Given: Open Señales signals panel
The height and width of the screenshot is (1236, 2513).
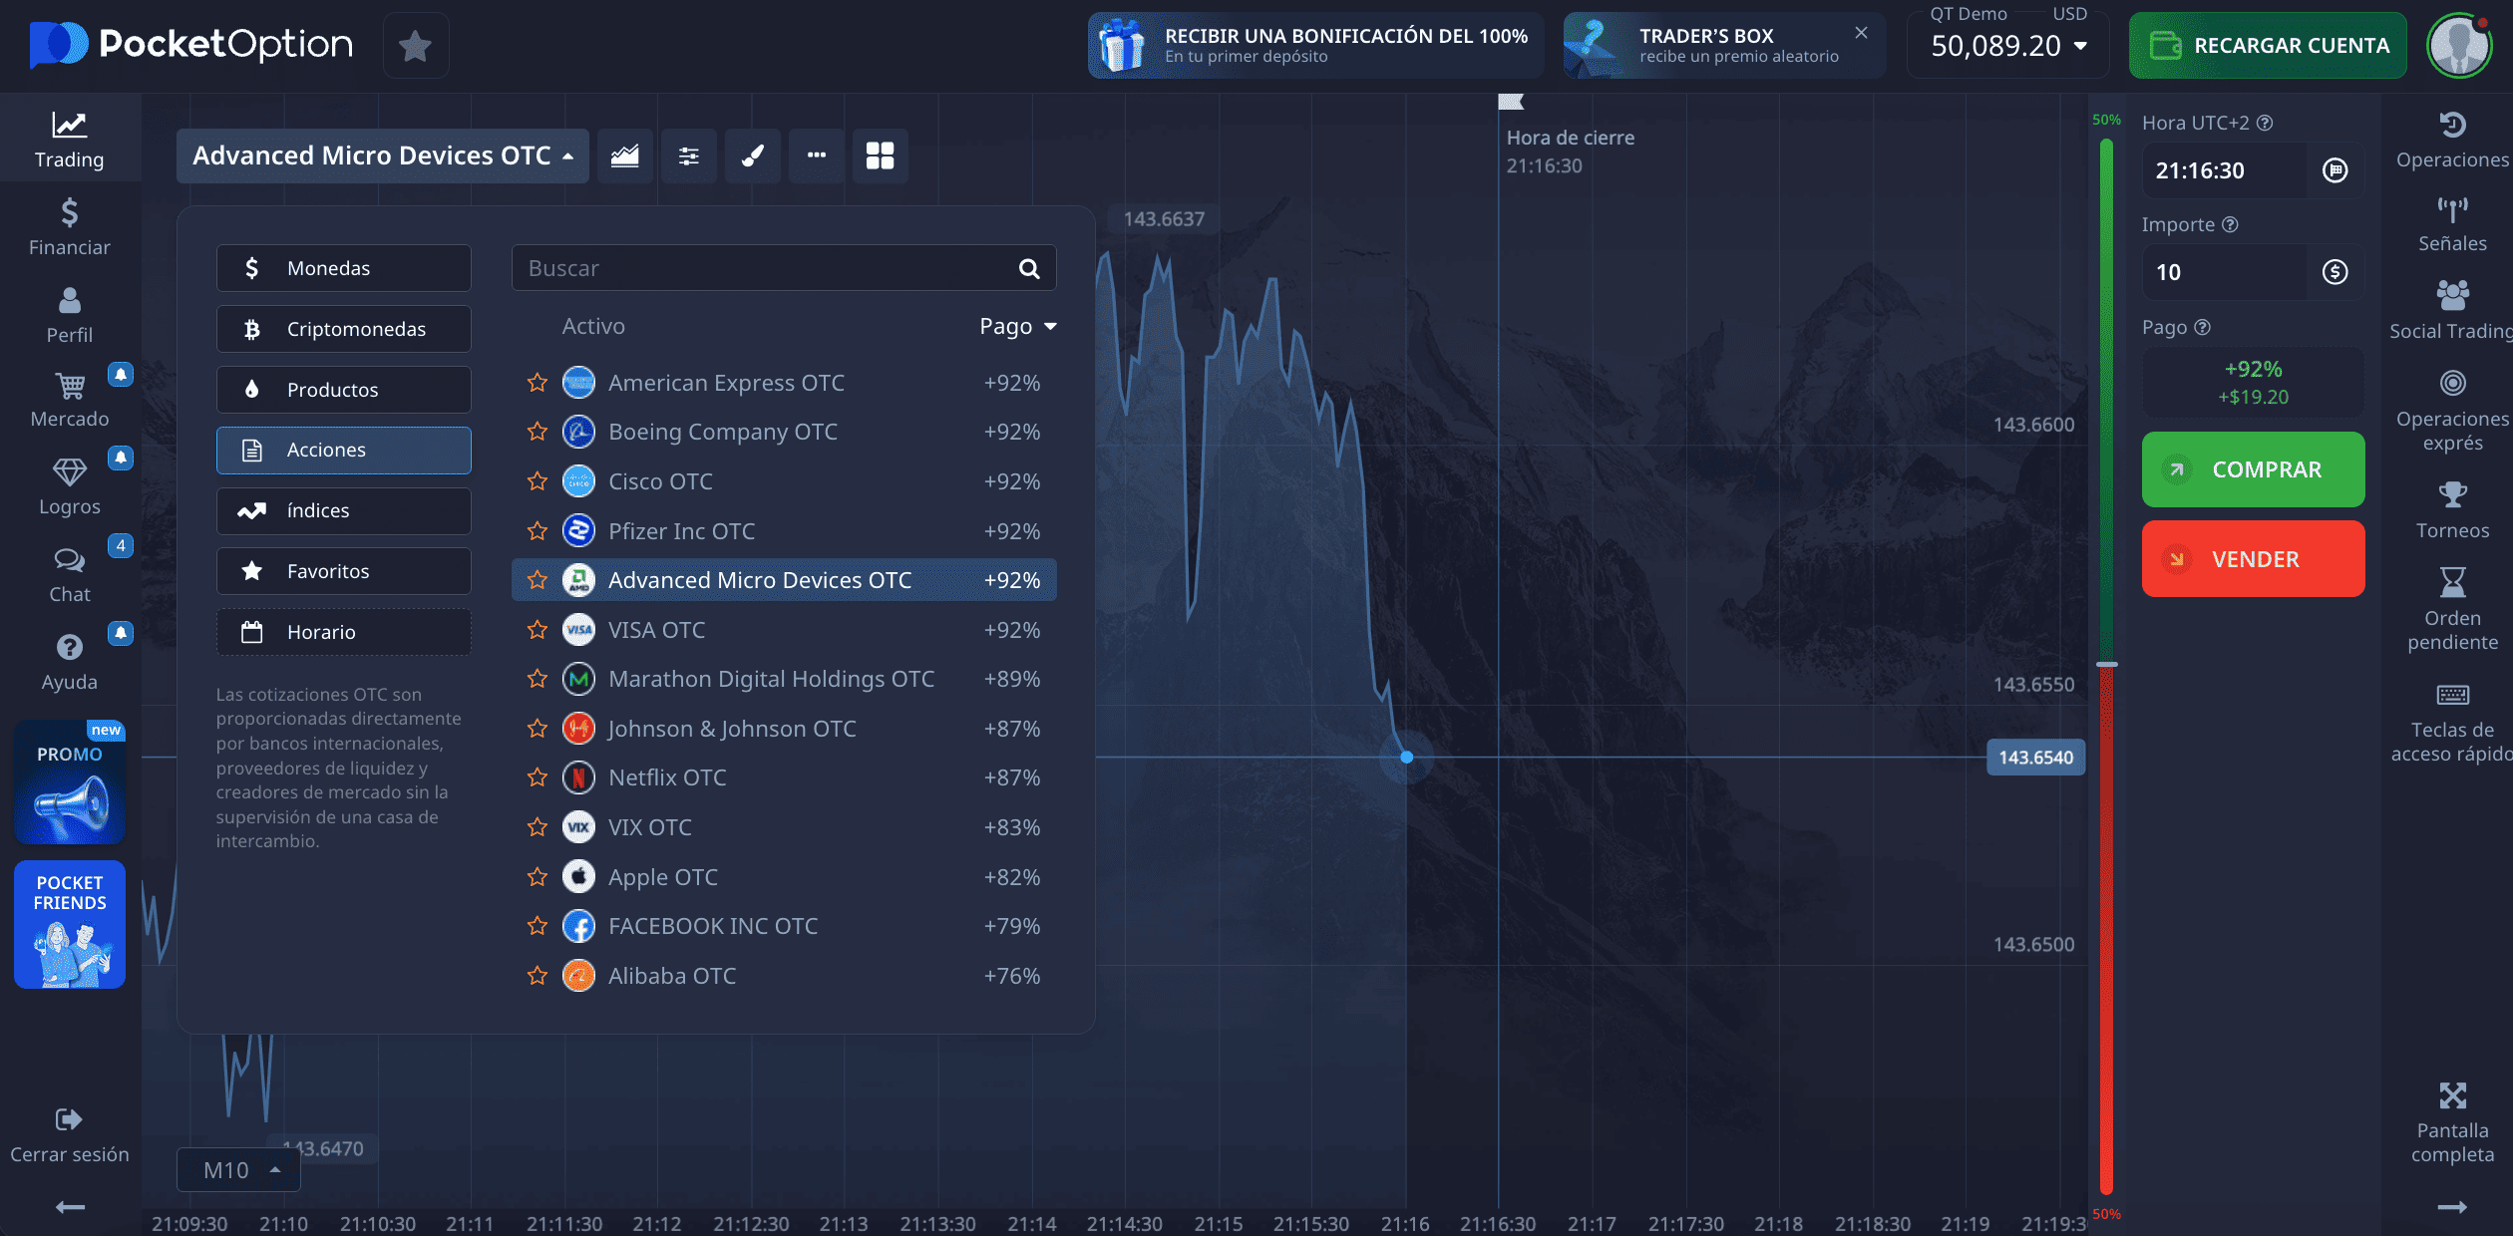Looking at the screenshot, I should click(x=2452, y=224).
